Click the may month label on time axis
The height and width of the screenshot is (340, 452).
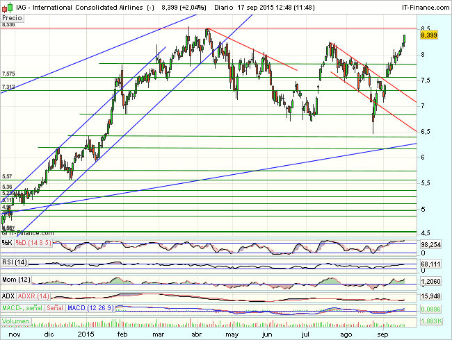point(232,334)
